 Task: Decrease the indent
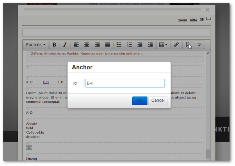[x=140, y=45]
